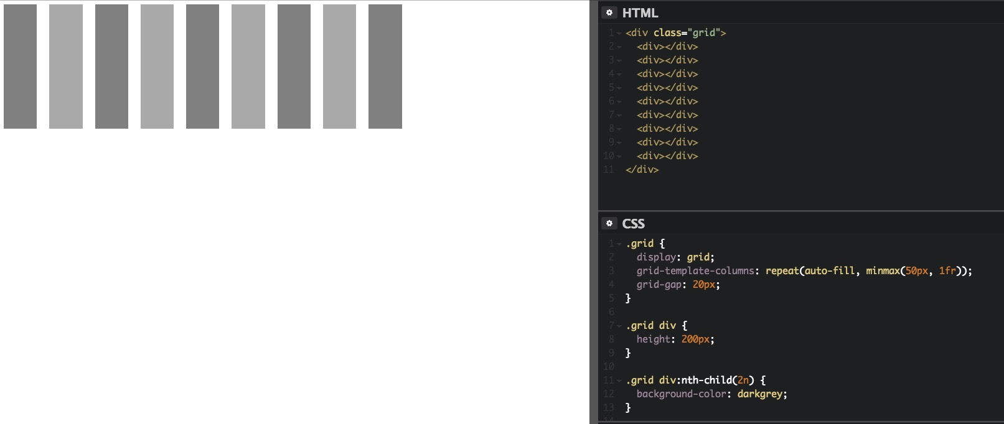
Task: Select the CSS panel title
Action: point(633,224)
